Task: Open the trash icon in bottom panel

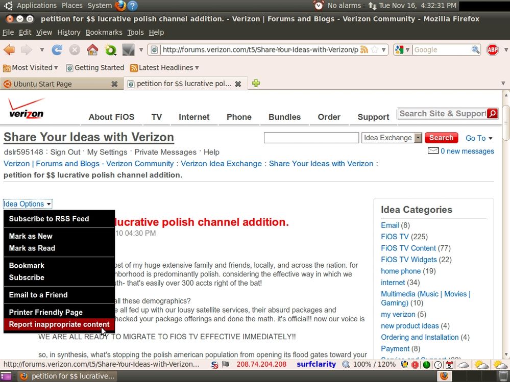Action: coord(503,376)
